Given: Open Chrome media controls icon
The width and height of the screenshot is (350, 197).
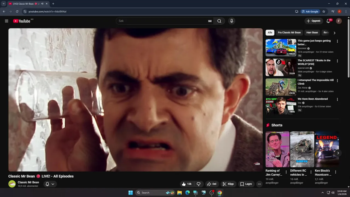Looking at the screenshot, I should (x=333, y=11).
